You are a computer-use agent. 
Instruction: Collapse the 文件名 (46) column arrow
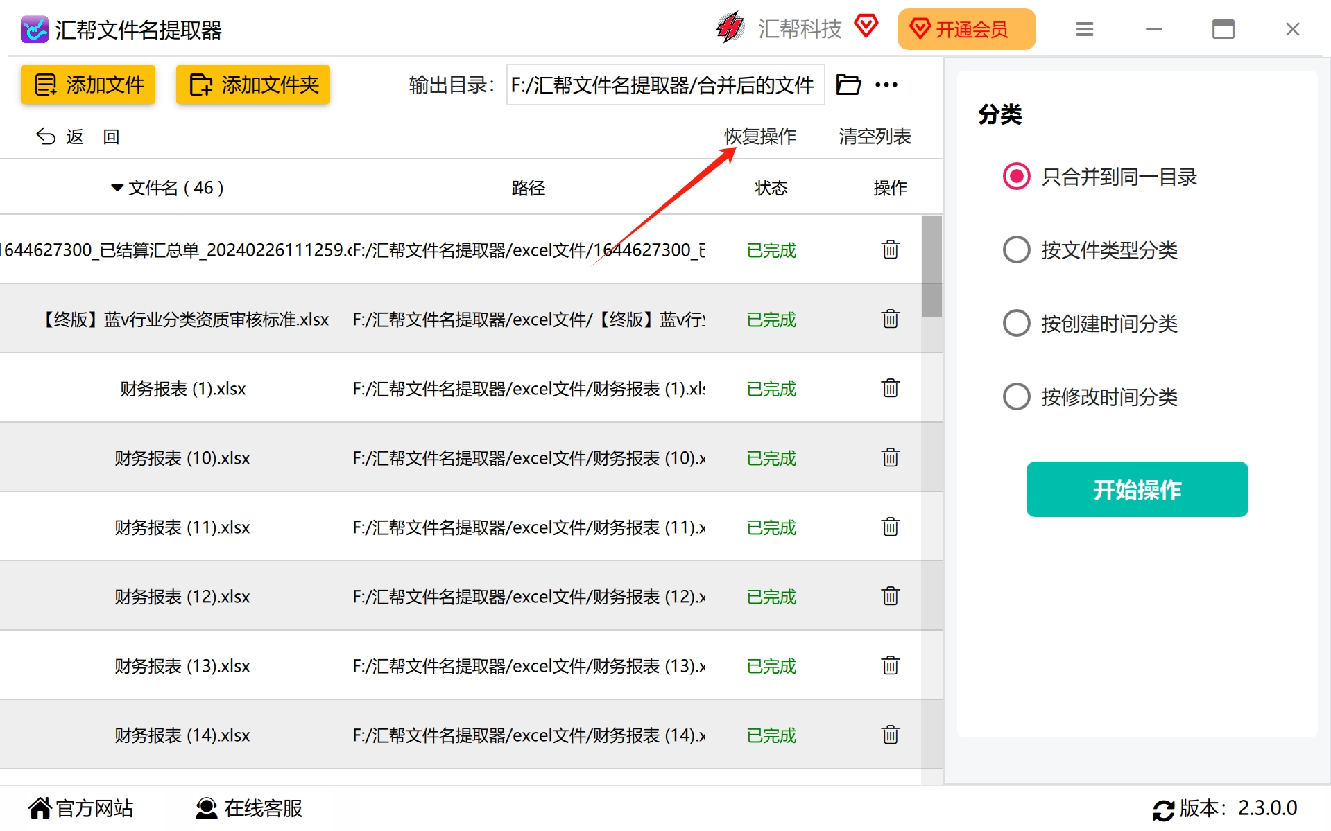[x=117, y=188]
